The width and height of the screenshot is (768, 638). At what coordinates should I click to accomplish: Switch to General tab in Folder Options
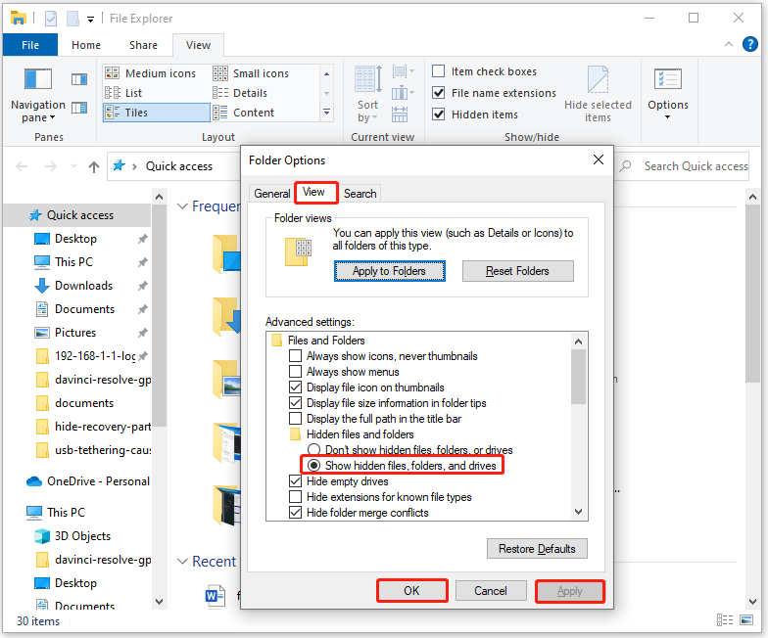tap(272, 194)
